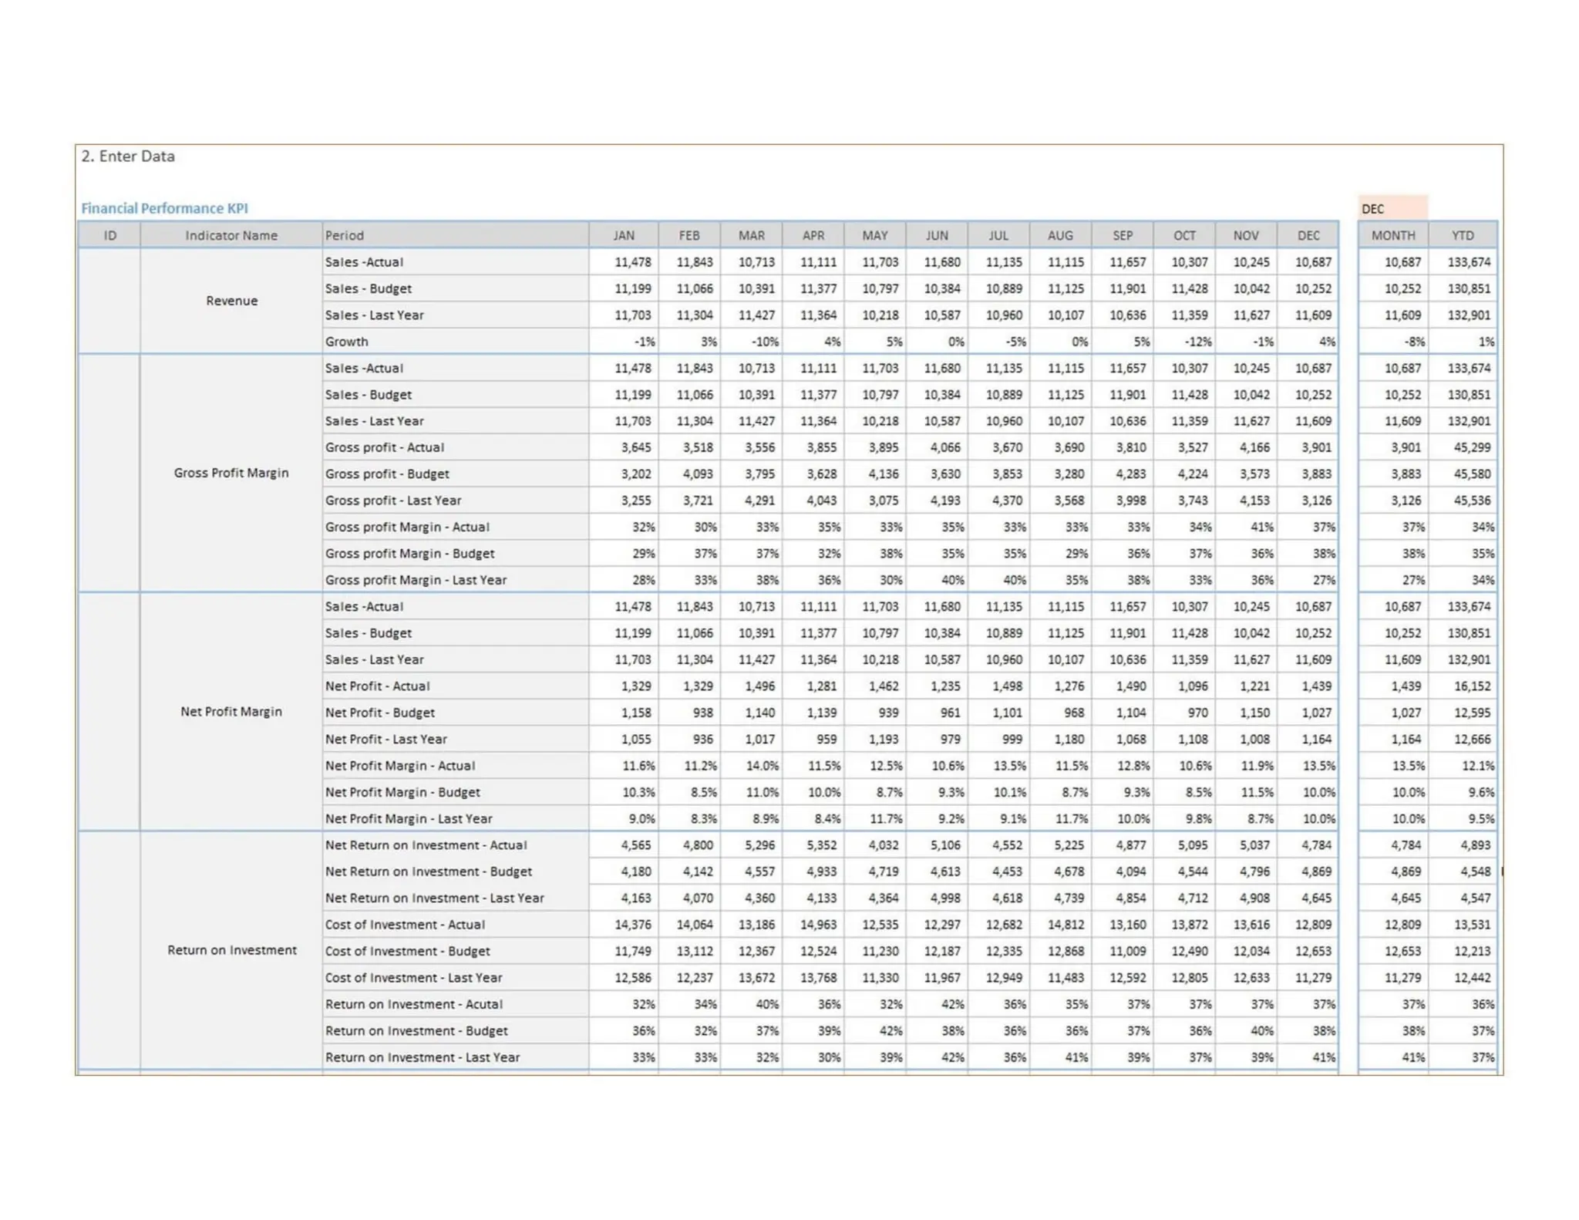Click Net Return on Investment Actual YTD 4,893
Image resolution: width=1579 pixels, height=1220 pixels.
(x=1463, y=845)
